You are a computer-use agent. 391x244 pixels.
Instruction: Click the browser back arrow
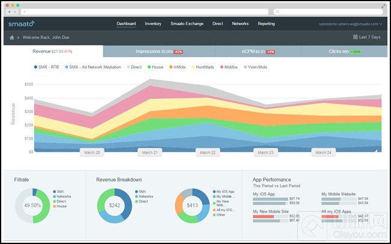click(10, 11)
